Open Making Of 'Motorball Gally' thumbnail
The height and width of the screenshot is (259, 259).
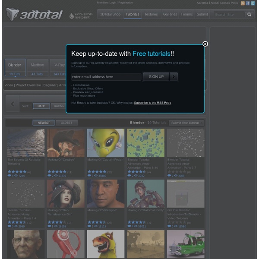click(146, 193)
